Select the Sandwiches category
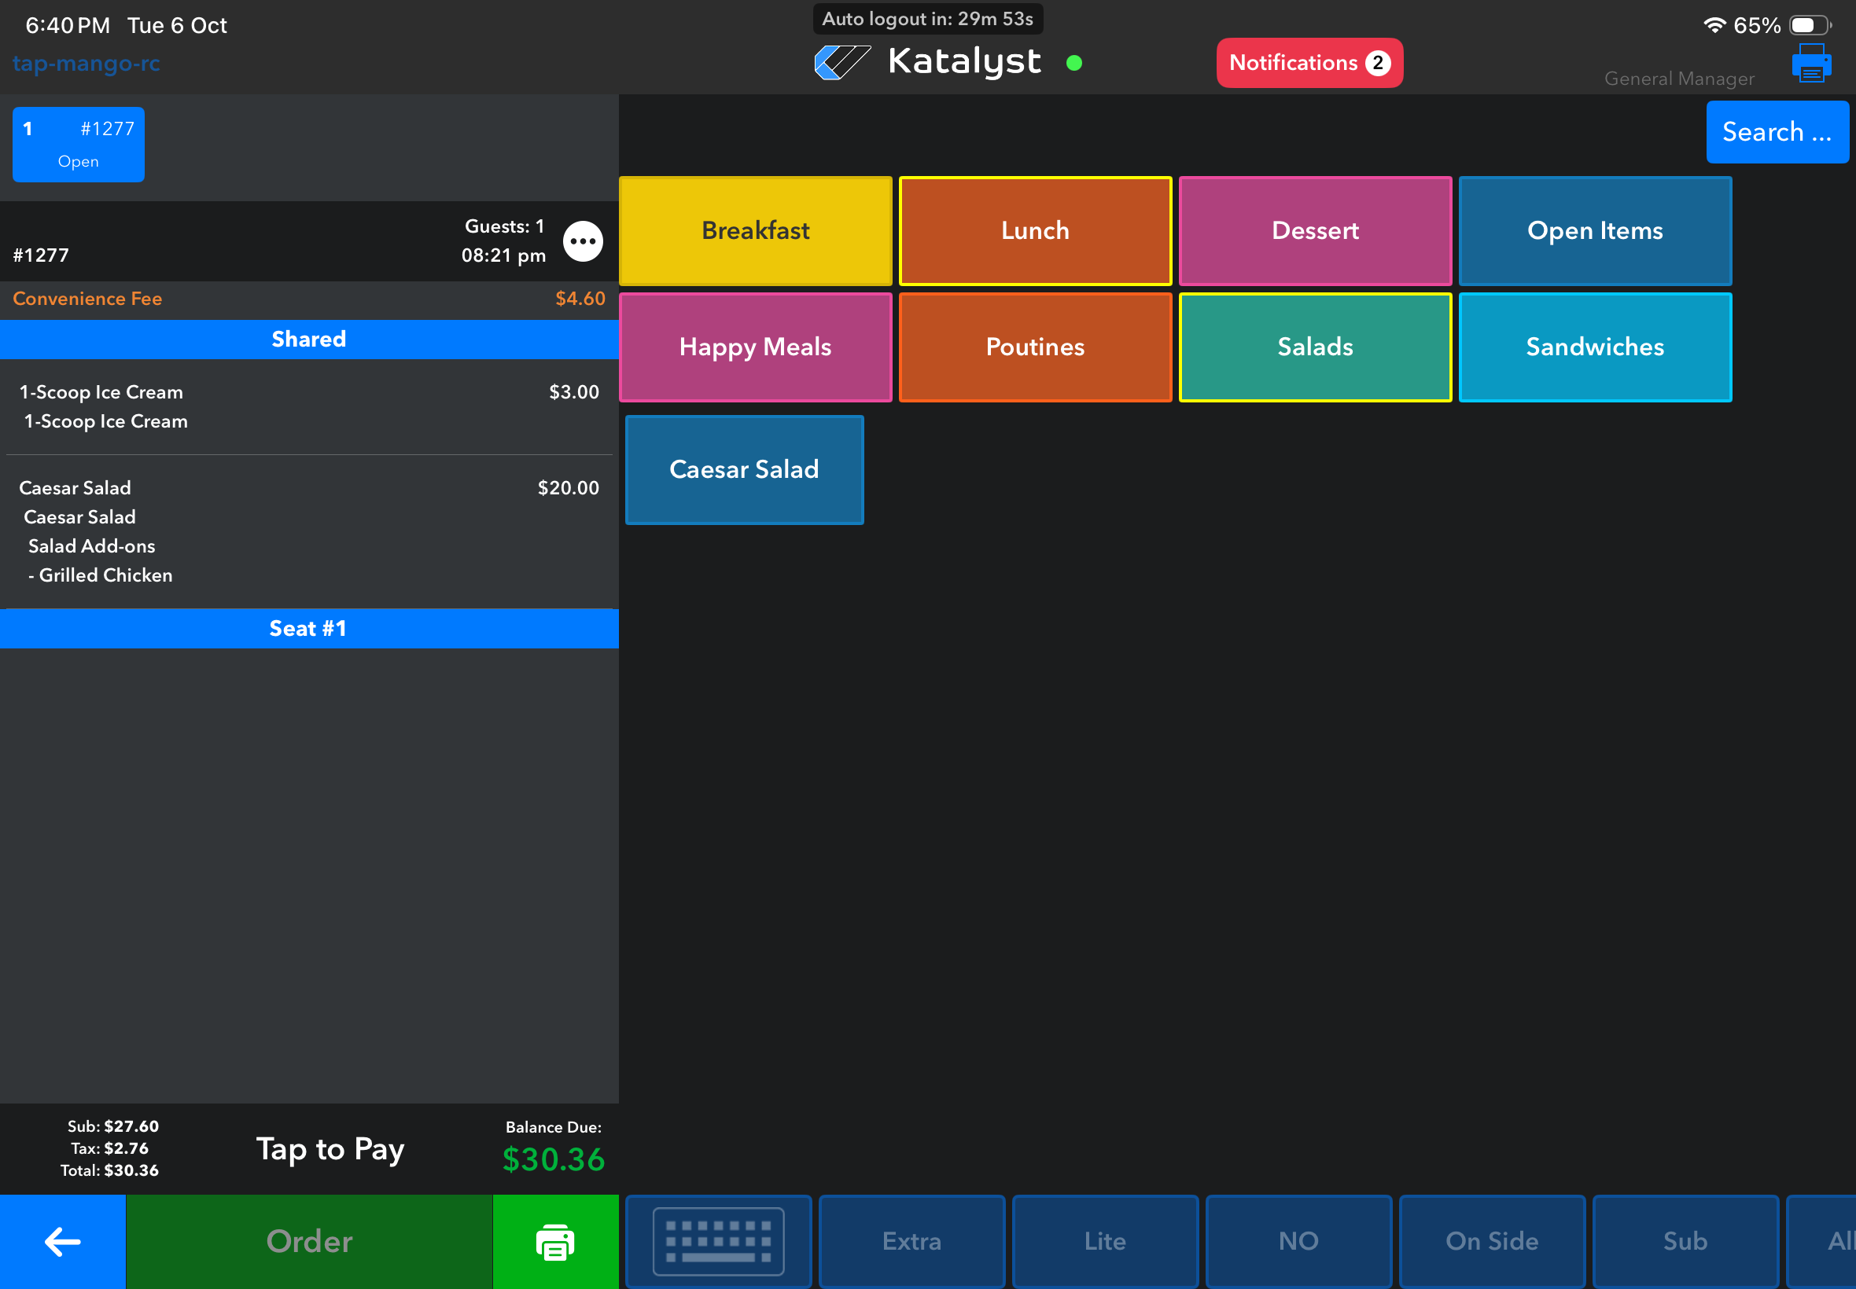1856x1289 pixels. pyautogui.click(x=1595, y=347)
